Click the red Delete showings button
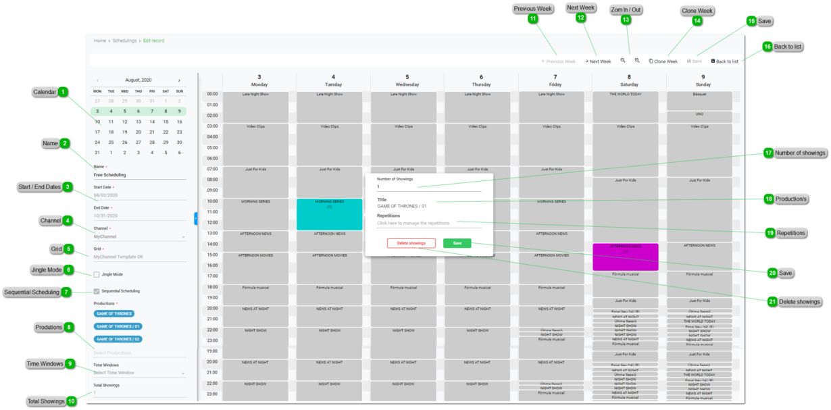 coord(411,243)
